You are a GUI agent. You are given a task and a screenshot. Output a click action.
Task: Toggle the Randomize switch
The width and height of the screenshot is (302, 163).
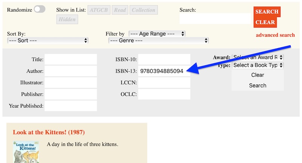pyautogui.click(x=39, y=10)
